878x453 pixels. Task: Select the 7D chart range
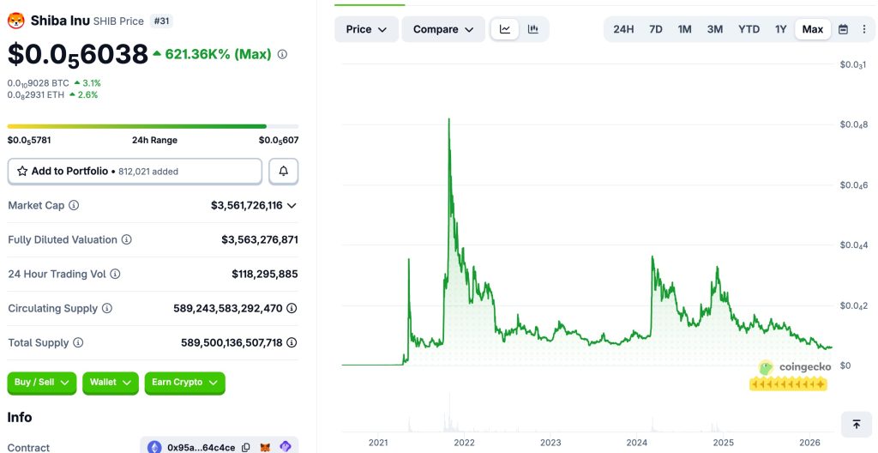coord(656,29)
